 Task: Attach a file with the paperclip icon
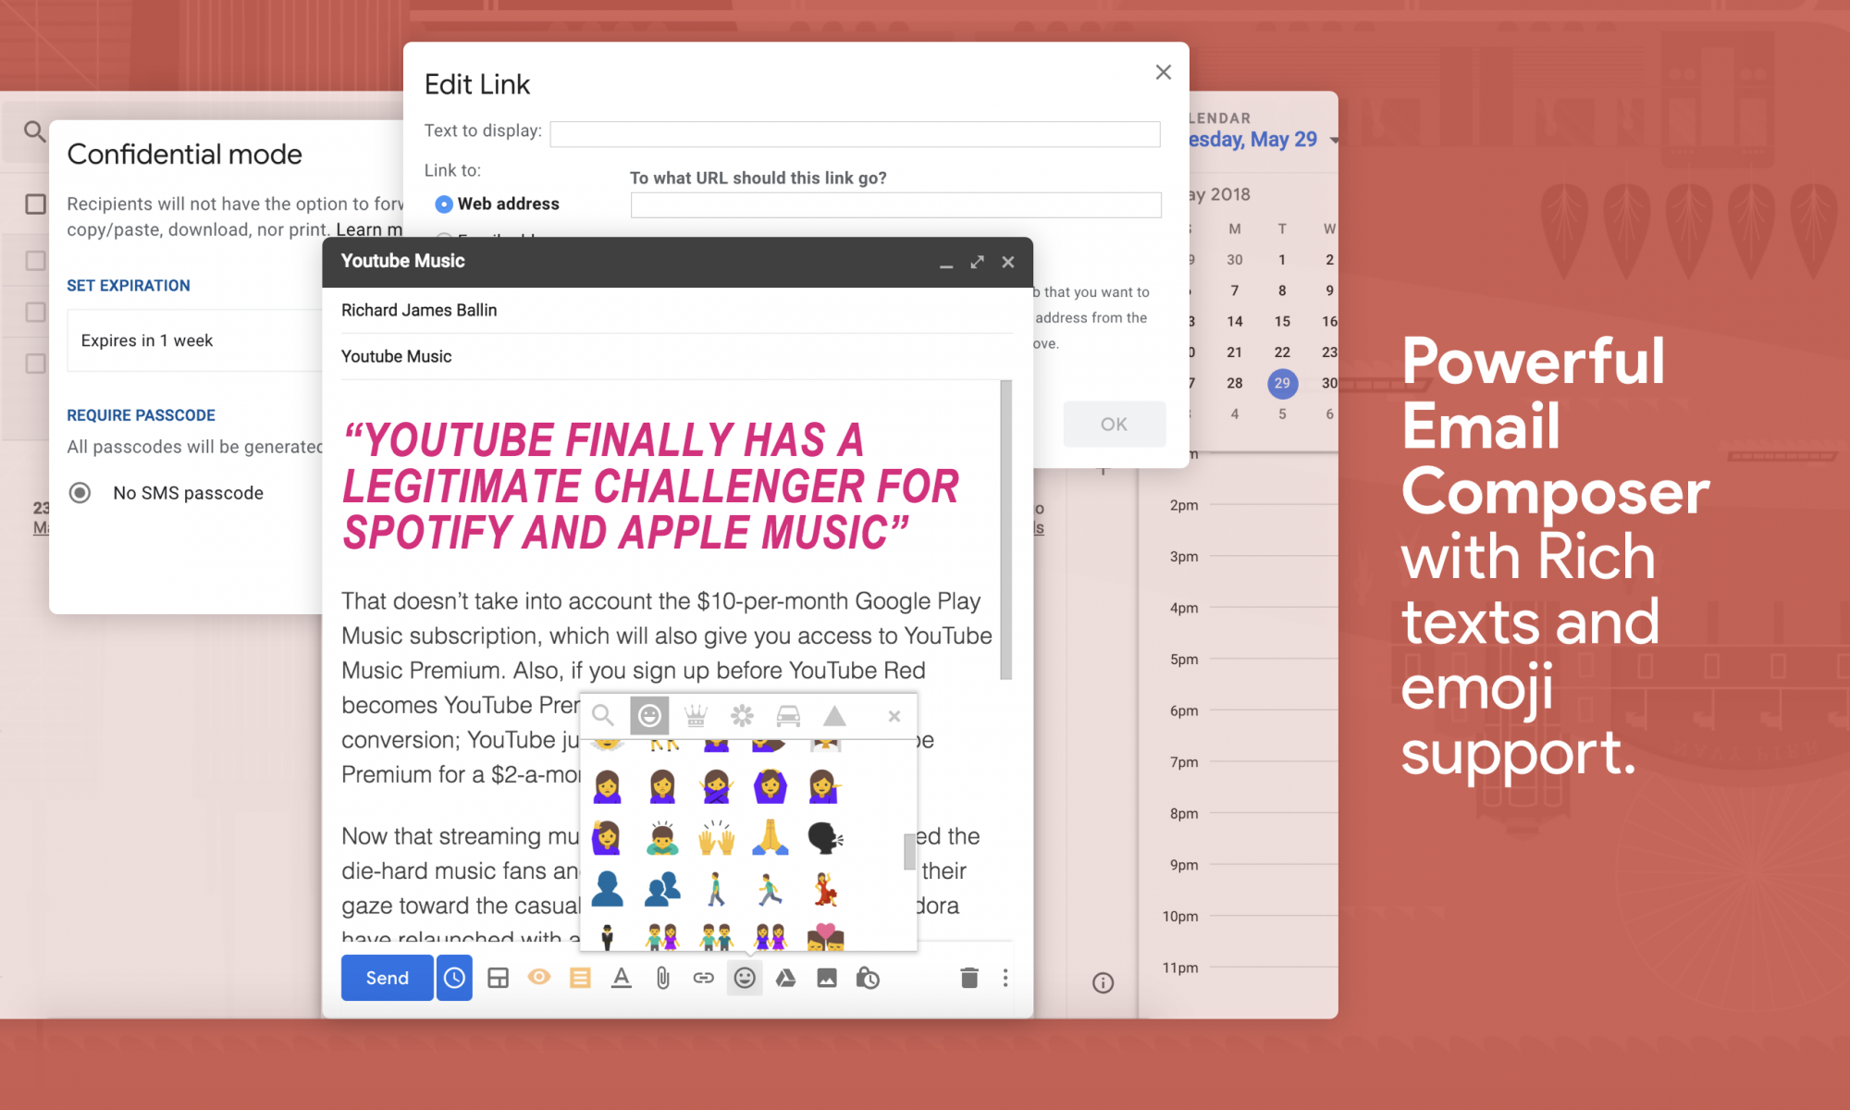point(662,978)
